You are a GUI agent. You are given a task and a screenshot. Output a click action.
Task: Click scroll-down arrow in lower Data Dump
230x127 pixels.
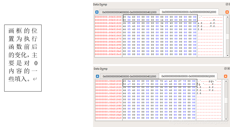pyautogui.click(x=226, y=119)
